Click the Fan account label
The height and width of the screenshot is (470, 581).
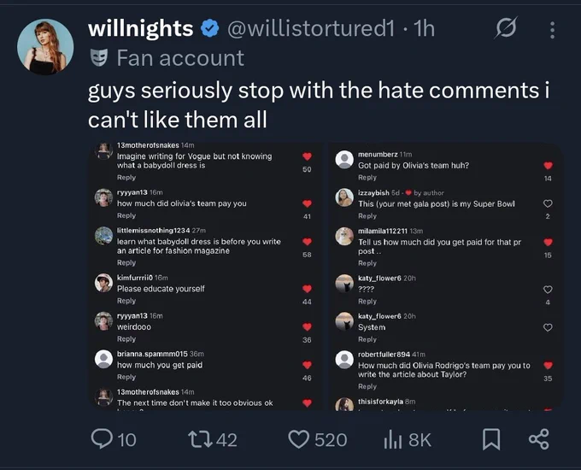(180, 58)
